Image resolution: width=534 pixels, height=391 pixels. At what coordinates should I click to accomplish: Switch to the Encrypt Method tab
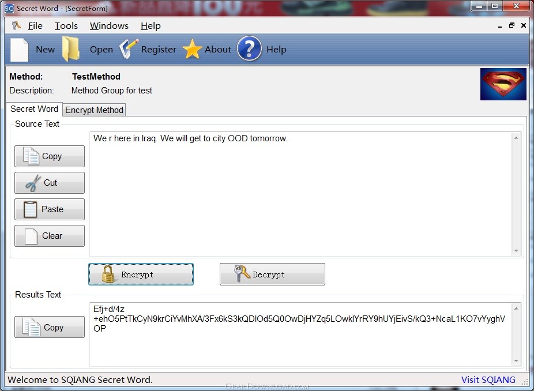coord(95,110)
